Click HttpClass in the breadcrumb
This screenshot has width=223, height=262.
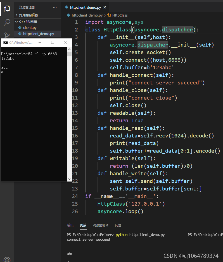pyautogui.click(x=120, y=15)
